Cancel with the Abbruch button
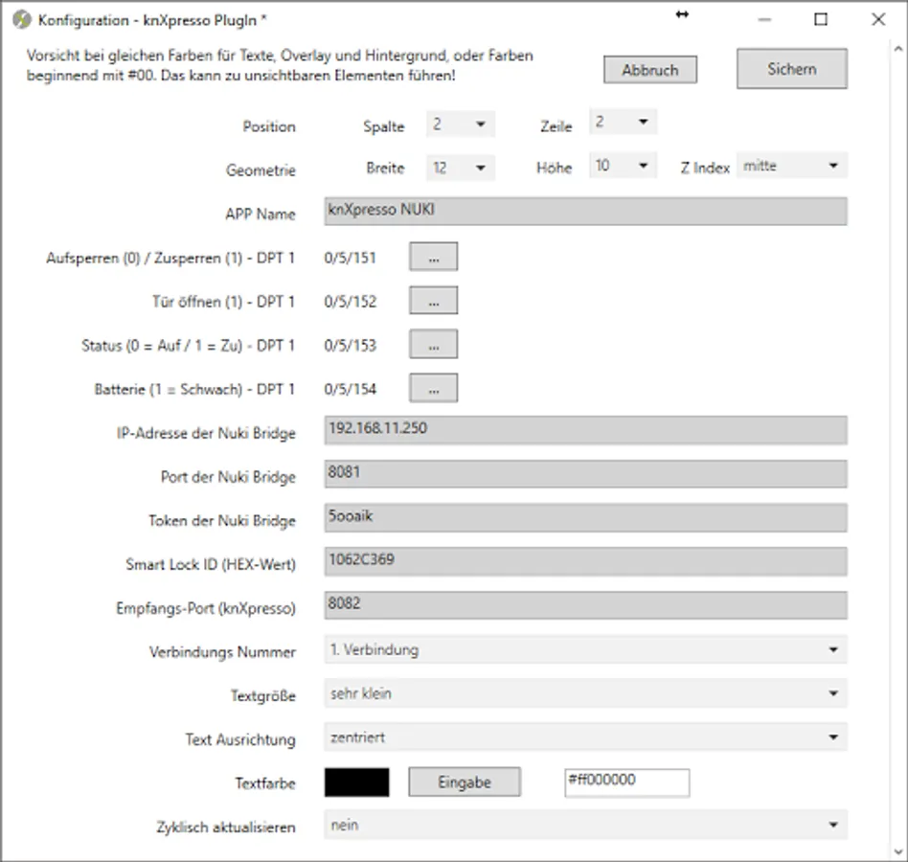This screenshot has height=862, width=908. [649, 70]
